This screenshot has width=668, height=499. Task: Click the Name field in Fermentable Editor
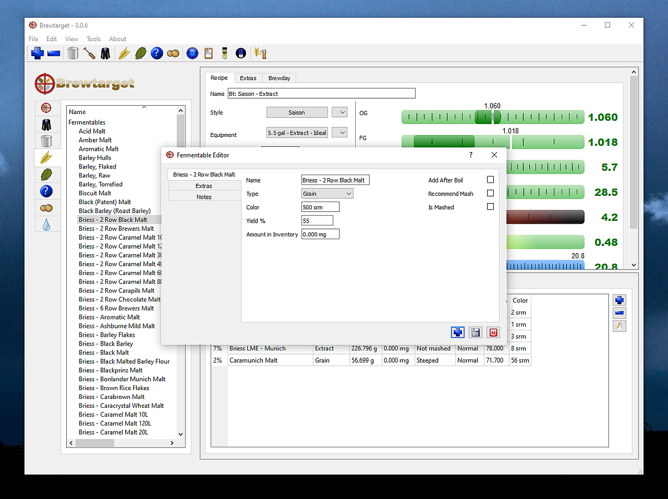click(336, 180)
